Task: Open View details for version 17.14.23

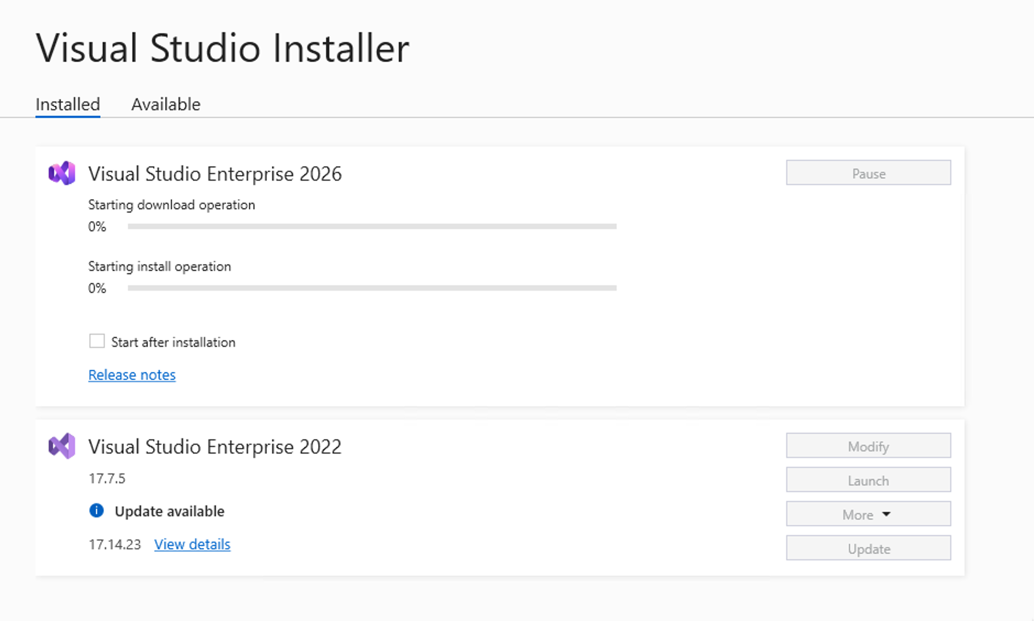Action: pos(192,544)
